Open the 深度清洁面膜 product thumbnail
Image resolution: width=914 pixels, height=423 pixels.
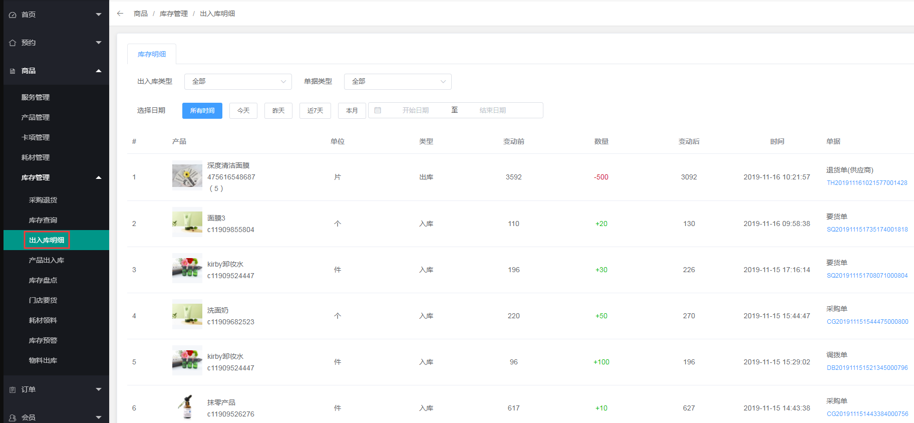pyautogui.click(x=187, y=175)
